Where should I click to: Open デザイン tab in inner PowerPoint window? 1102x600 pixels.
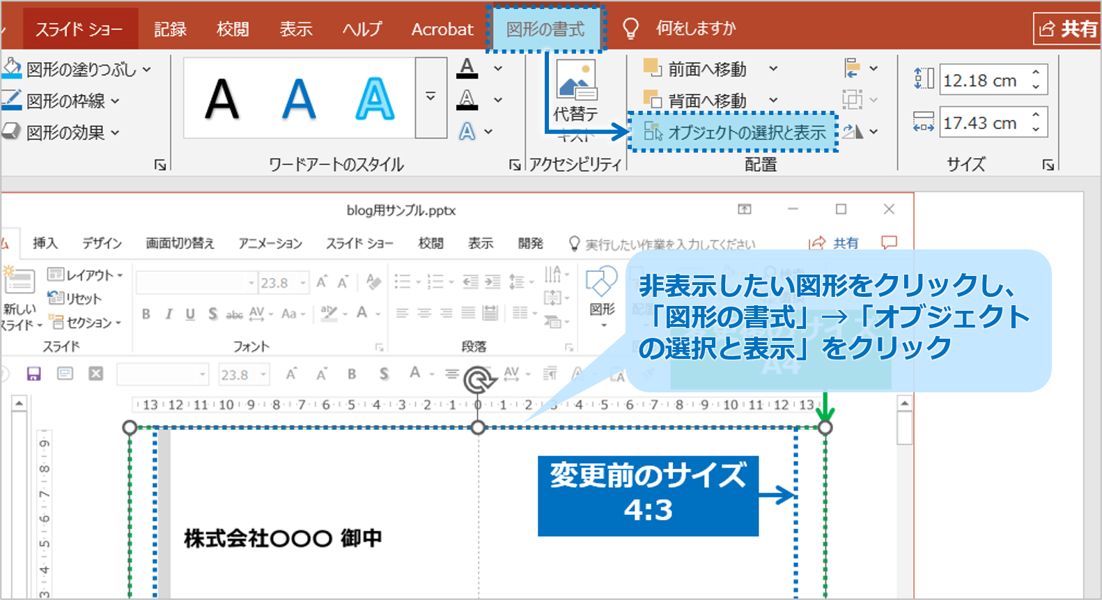click(102, 243)
